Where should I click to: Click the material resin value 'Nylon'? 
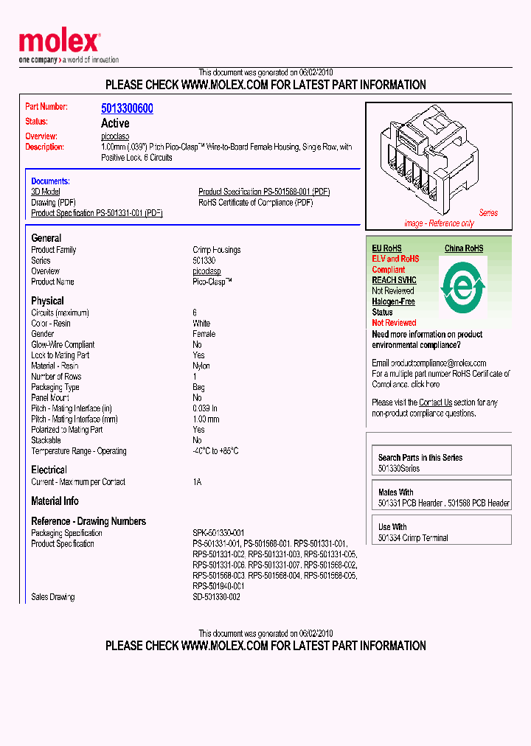tap(201, 366)
